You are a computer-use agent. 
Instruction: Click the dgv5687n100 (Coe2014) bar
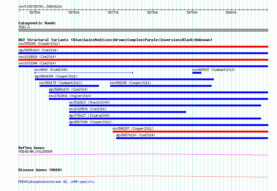pos(192,138)
